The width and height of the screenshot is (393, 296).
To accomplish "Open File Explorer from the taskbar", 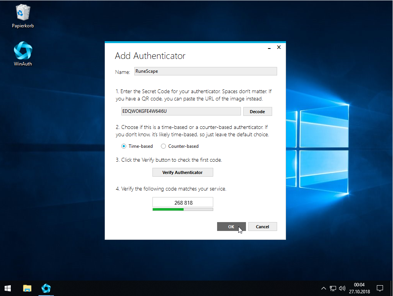I will tap(27, 288).
